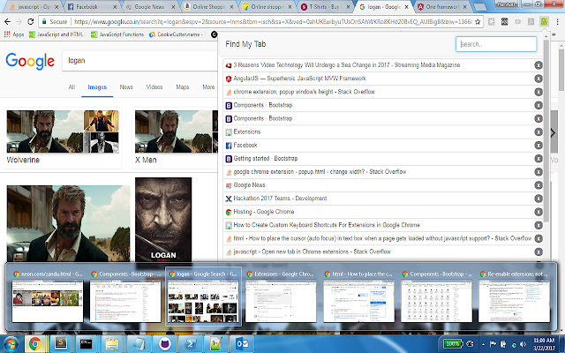Image resolution: width=565 pixels, height=353 pixels.
Task: Open Sublime Text from the taskbar
Action: 61,344
